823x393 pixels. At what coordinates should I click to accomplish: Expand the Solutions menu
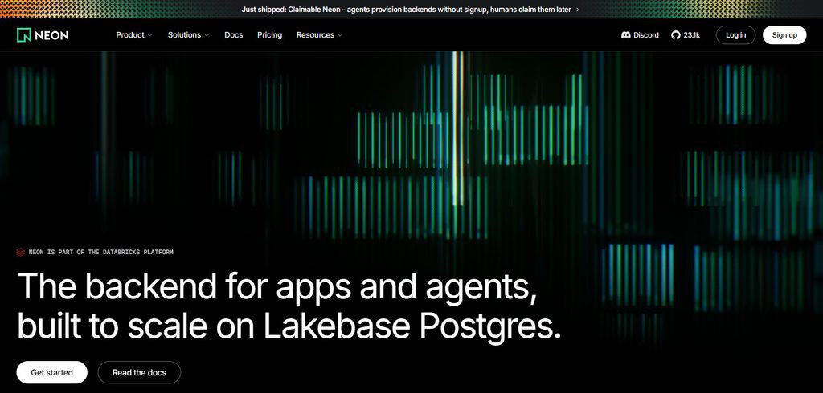188,35
